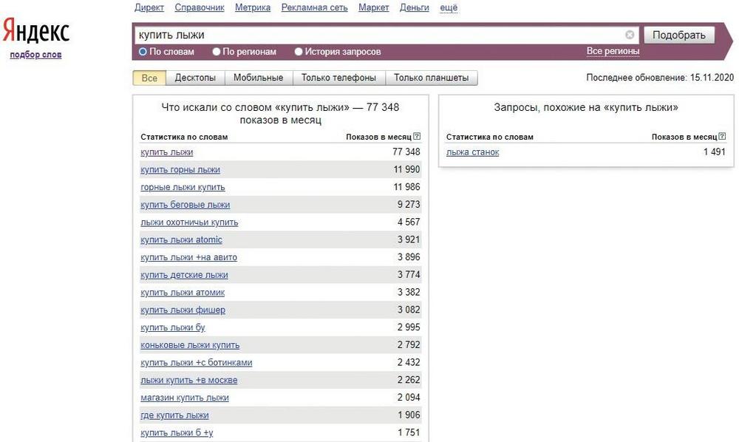Open the 'где купить лыжи' keyword link

(174, 415)
